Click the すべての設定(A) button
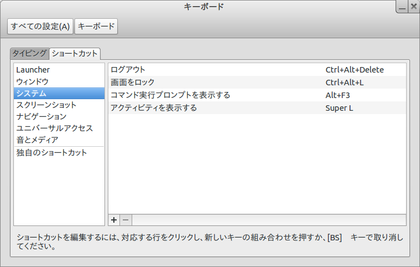The height and width of the screenshot is (267, 420). click(40, 26)
